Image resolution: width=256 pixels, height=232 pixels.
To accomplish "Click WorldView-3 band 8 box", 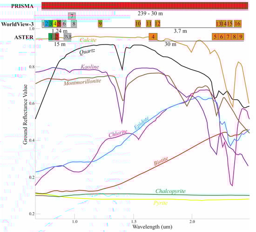I will pos(74,24).
